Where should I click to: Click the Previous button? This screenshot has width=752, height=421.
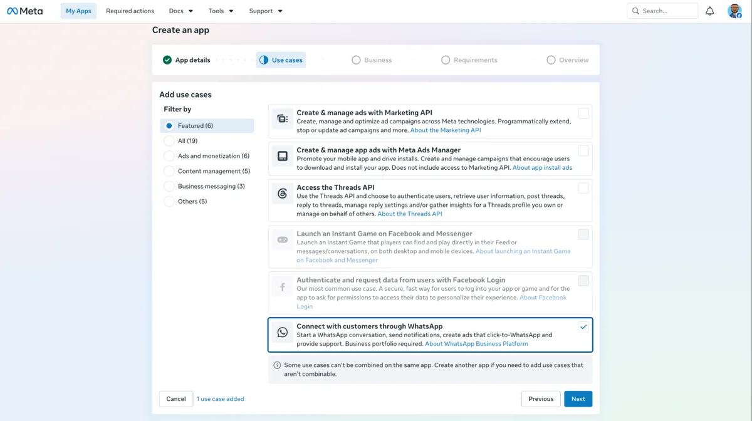(x=541, y=399)
